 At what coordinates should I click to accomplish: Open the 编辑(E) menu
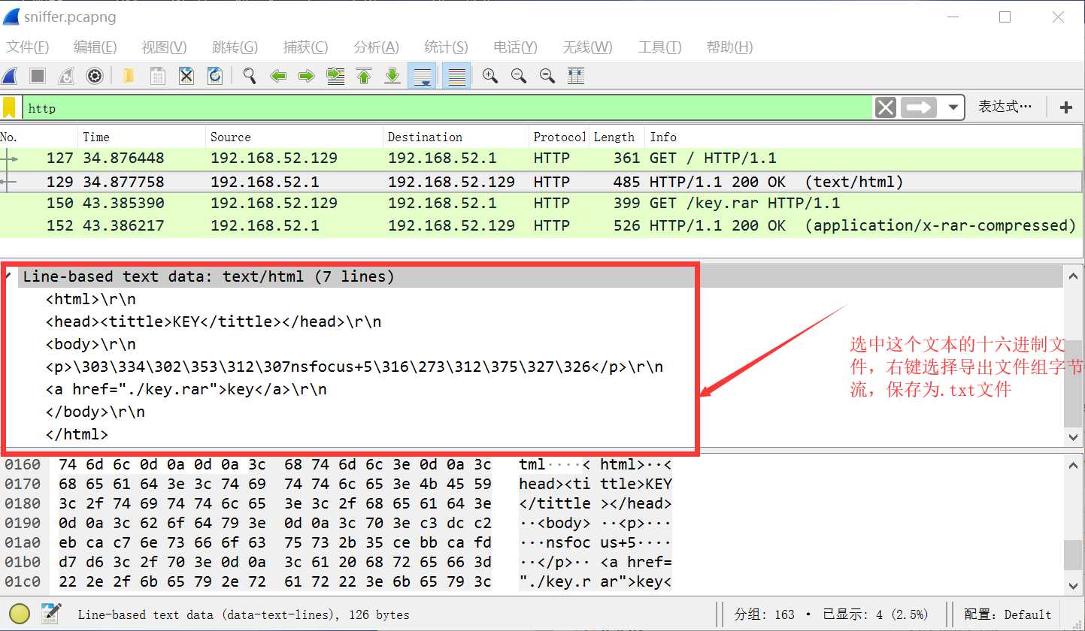(95, 47)
